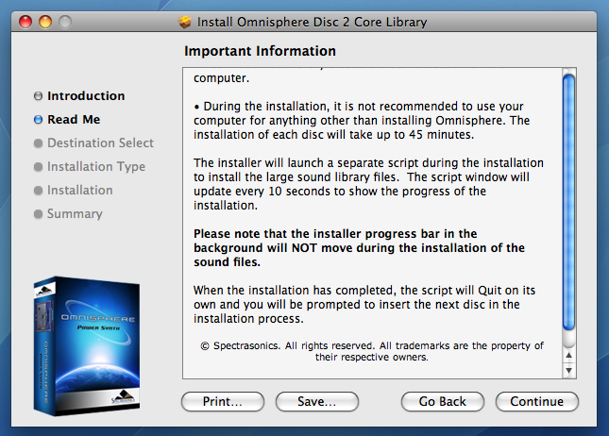Click the Spectrasonics copyright line
The height and width of the screenshot is (436, 609).
pyautogui.click(x=372, y=351)
